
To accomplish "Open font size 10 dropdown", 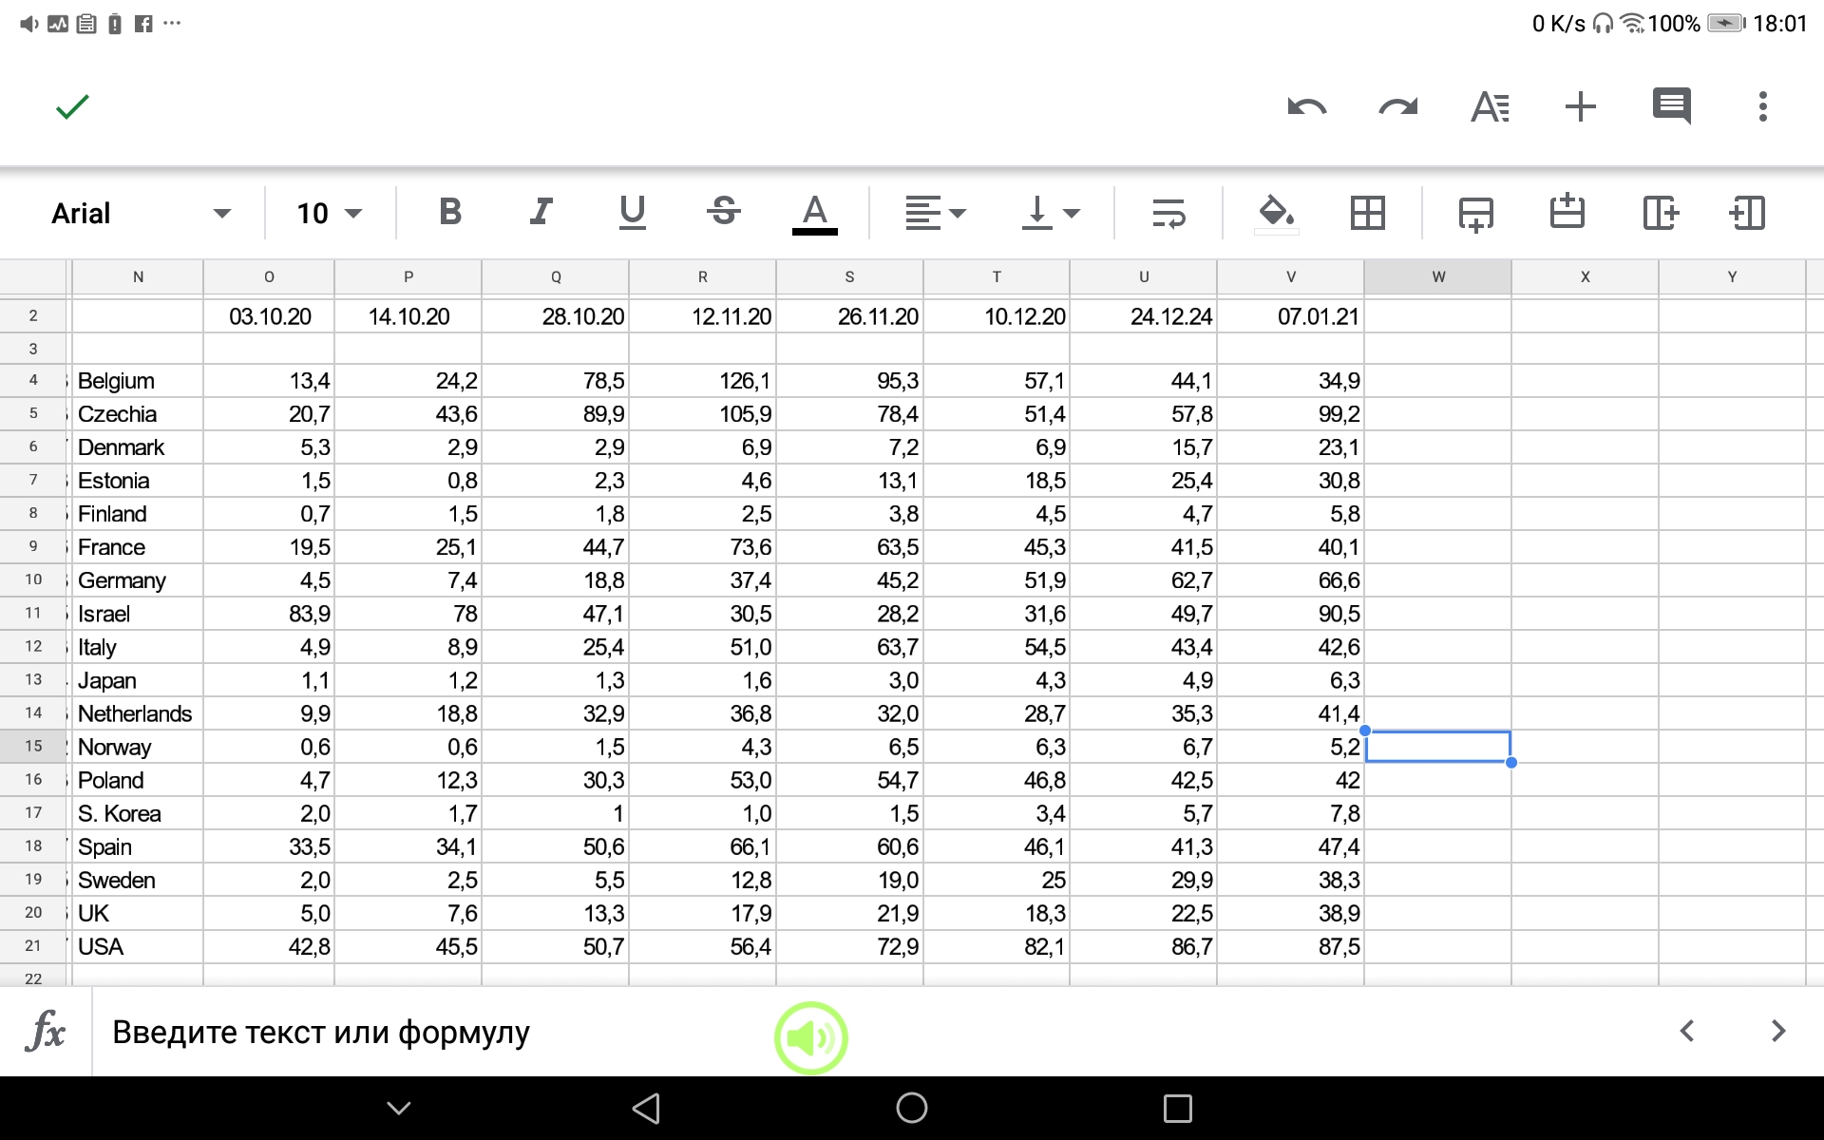I will (x=329, y=213).
